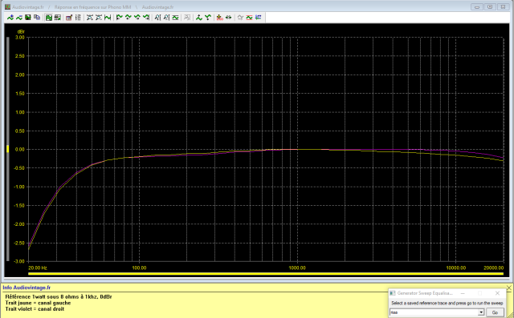
Task: Click the -3.00 axis value
Action: pos(19,261)
